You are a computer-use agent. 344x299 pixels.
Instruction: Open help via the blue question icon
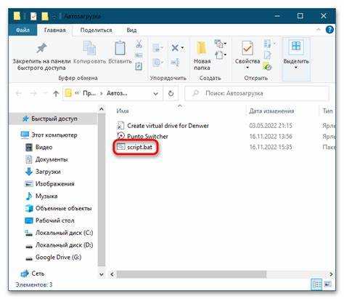click(329, 30)
